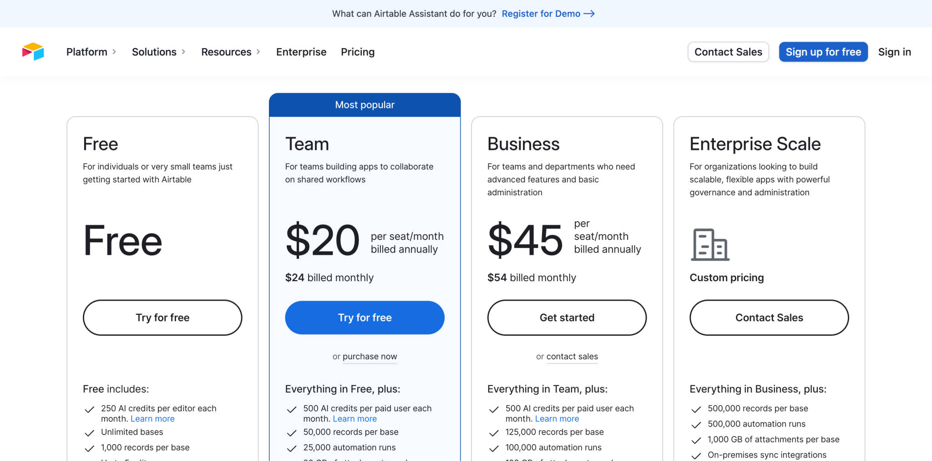Click the checkmark beside Unlimited bases
This screenshot has width=932, height=461.
pyautogui.click(x=89, y=432)
